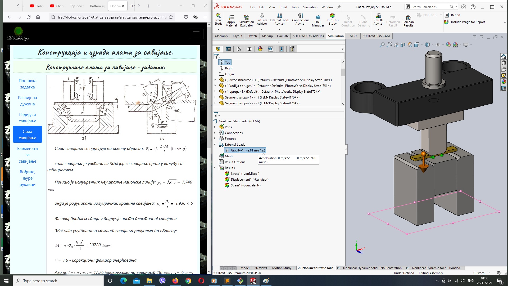
Task: Open Елеменати за савијање link
Action: (28, 155)
